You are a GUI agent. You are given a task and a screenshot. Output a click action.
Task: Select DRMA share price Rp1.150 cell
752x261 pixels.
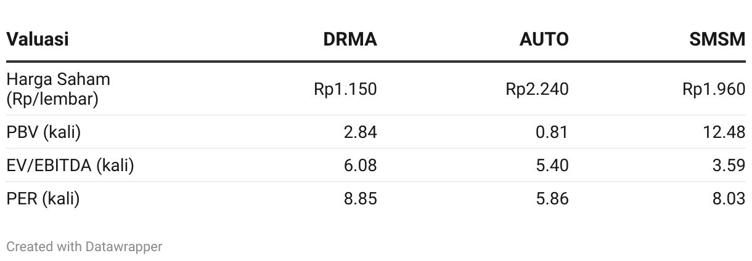click(345, 89)
